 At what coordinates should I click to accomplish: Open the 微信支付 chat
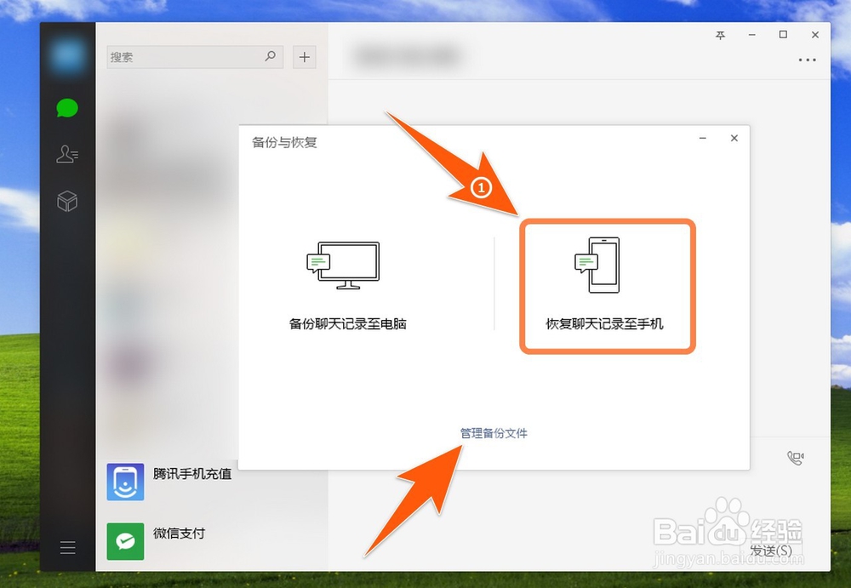tap(212, 541)
